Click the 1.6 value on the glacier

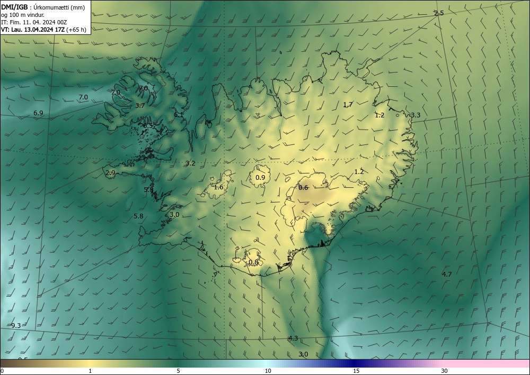point(218,187)
